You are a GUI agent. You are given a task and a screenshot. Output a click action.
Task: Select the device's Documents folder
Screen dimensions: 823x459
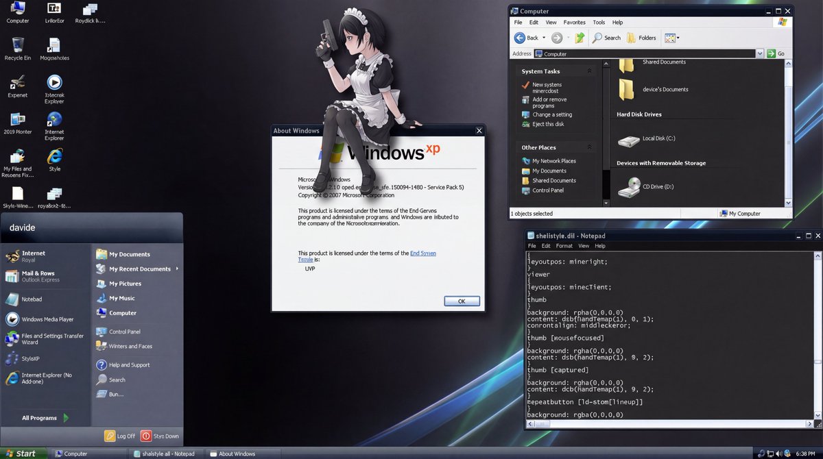(653, 90)
